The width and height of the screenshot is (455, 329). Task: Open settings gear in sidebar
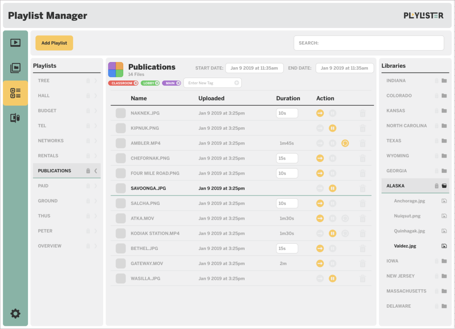[15, 313]
